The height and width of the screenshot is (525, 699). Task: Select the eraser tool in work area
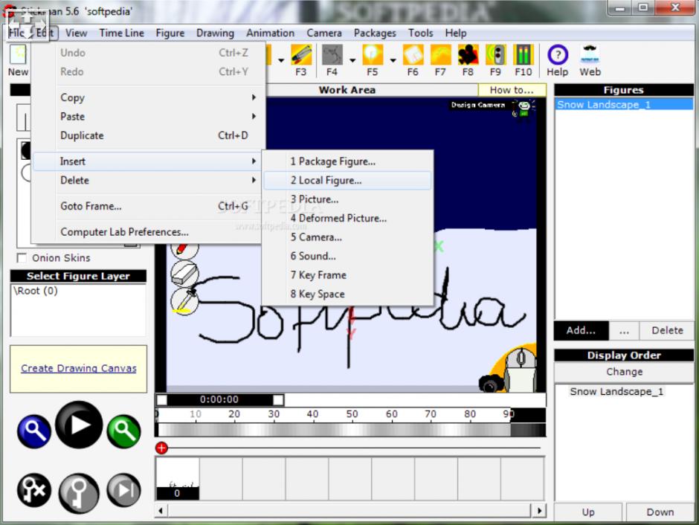(x=185, y=273)
